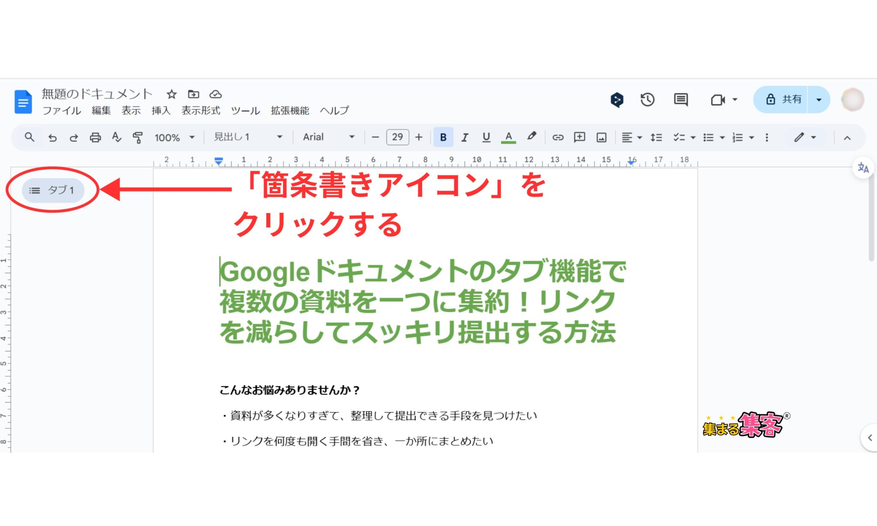Toggle the checklist format
The height and width of the screenshot is (526, 877).
point(679,137)
